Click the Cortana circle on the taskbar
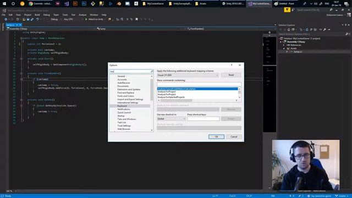 click(13, 4)
